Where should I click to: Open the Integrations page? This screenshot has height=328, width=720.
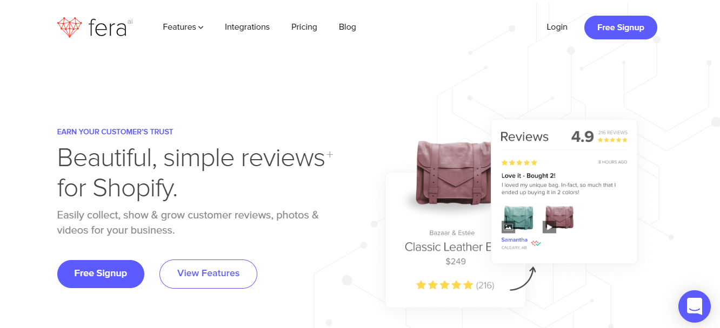coord(247,27)
